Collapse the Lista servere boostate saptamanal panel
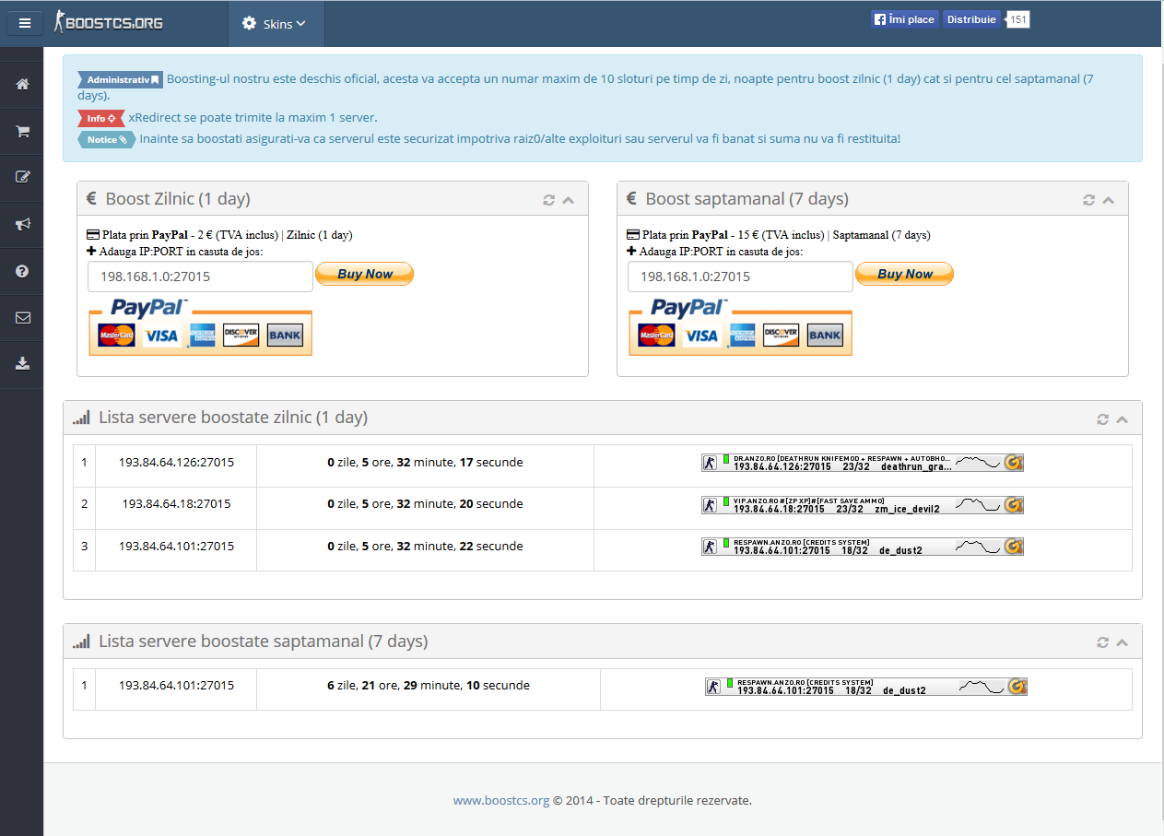 (x=1122, y=642)
